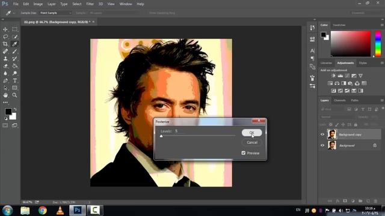The image size is (385, 216).
Task: Adjust the Posterize Levels slider handle
Action: (x=161, y=136)
